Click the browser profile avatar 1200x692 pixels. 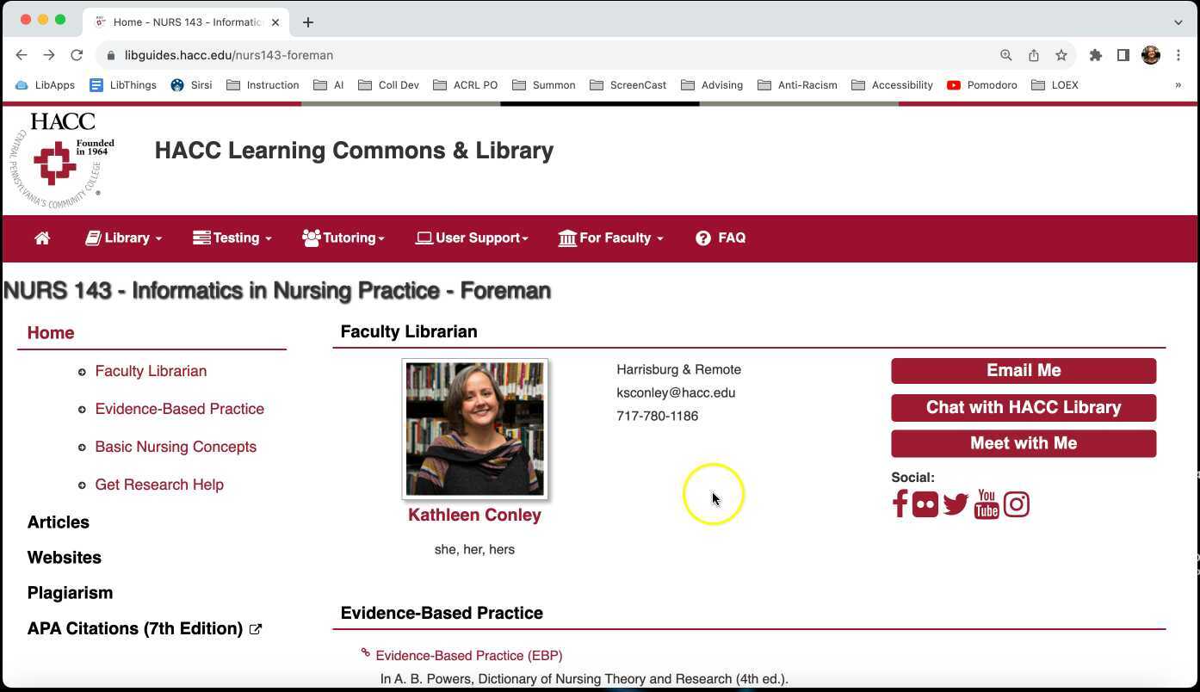coord(1151,54)
